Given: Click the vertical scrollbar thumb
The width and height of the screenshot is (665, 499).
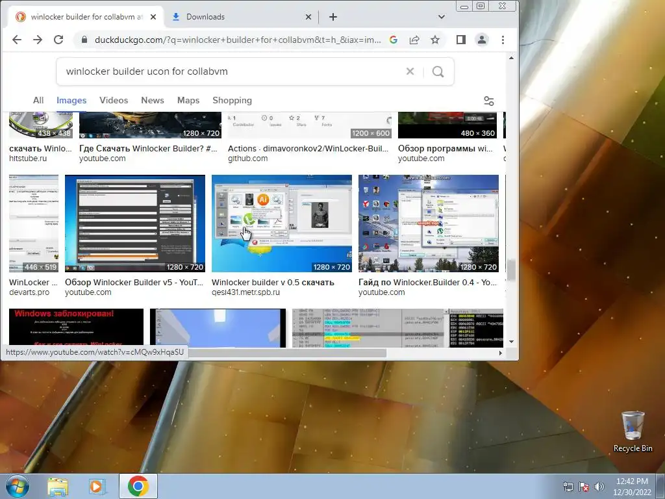Looking at the screenshot, I should click(512, 270).
